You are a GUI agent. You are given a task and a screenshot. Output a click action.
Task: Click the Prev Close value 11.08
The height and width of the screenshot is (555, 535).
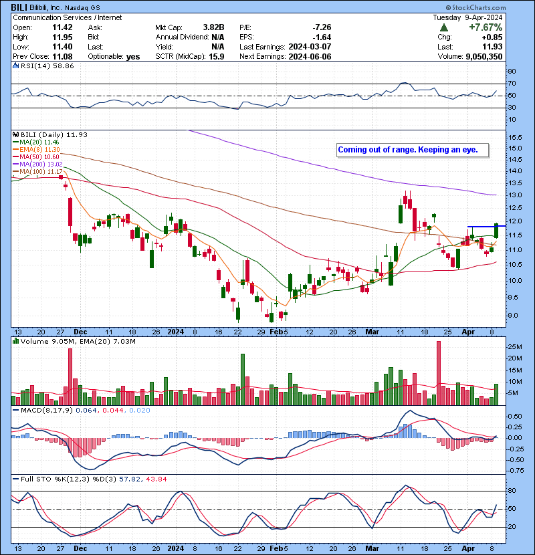coord(62,57)
